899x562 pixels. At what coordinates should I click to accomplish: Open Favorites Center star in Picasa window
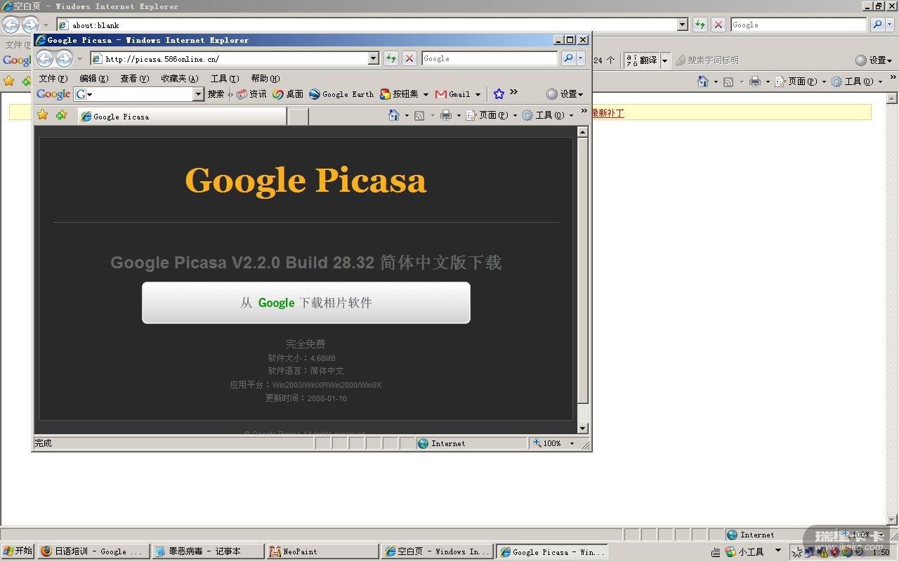pyautogui.click(x=43, y=115)
